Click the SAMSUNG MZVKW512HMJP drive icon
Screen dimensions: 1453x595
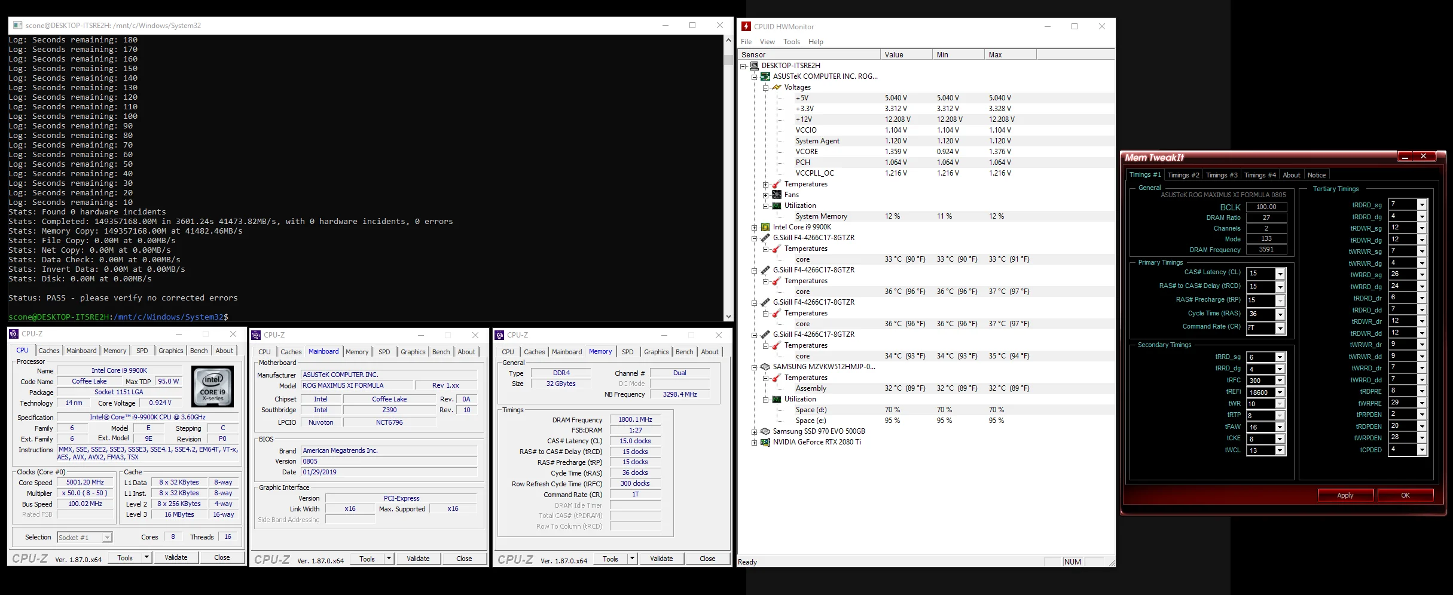point(765,367)
